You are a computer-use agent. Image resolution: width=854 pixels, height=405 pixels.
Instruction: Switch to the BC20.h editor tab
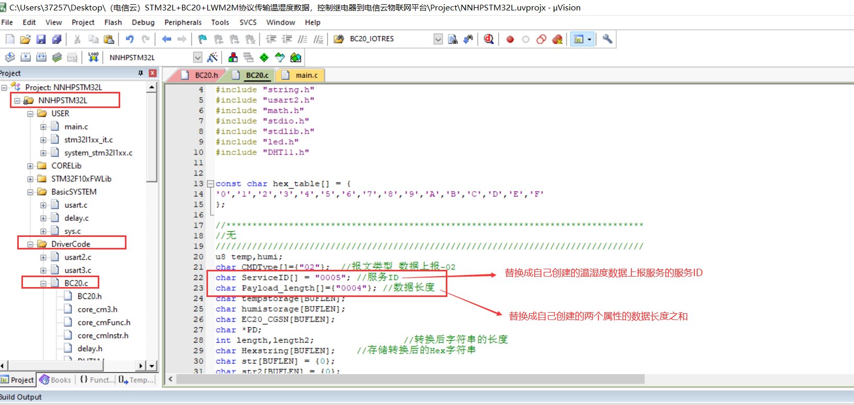coord(201,75)
